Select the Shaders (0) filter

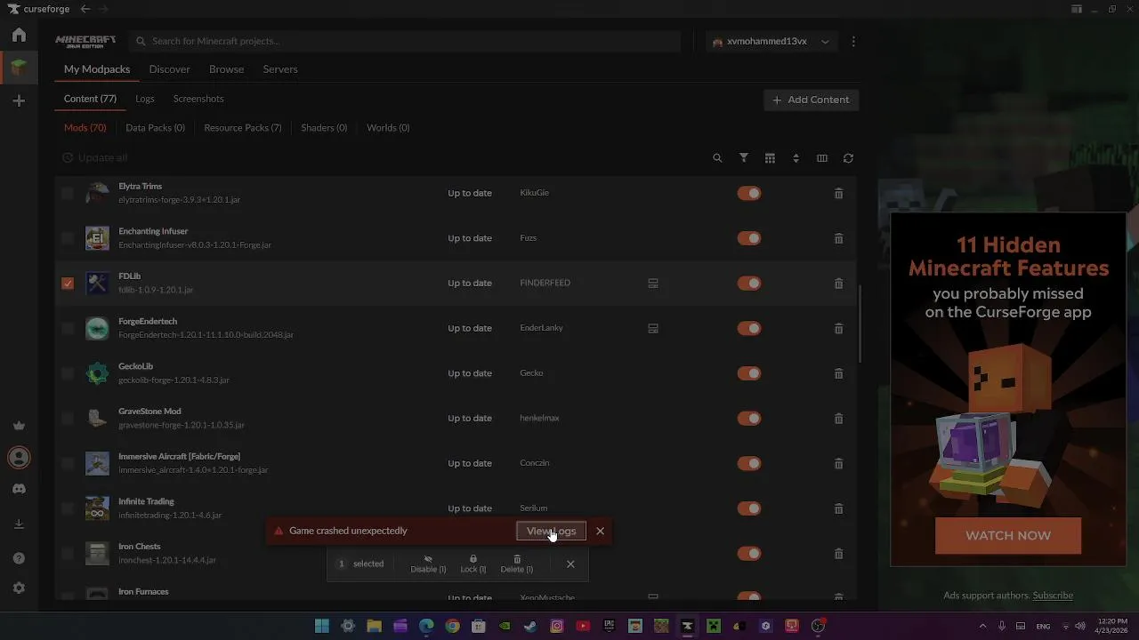click(324, 128)
